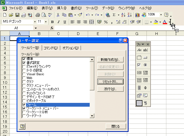
Task: Check the 3-D の設定 checkbox
Action: [x=24, y=70]
